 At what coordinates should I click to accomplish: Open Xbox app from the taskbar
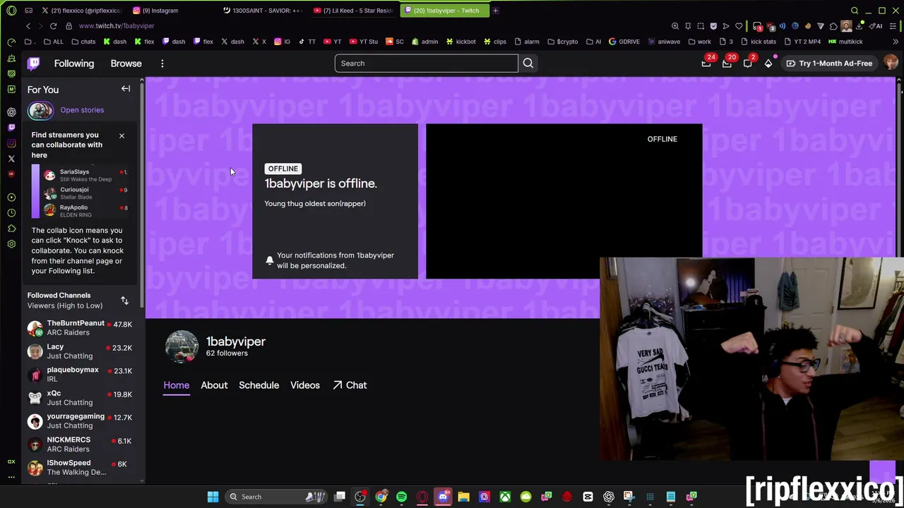click(505, 497)
